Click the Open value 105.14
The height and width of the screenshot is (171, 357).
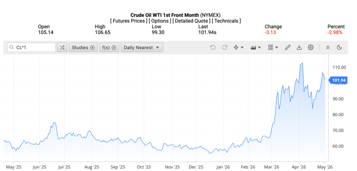click(x=46, y=32)
